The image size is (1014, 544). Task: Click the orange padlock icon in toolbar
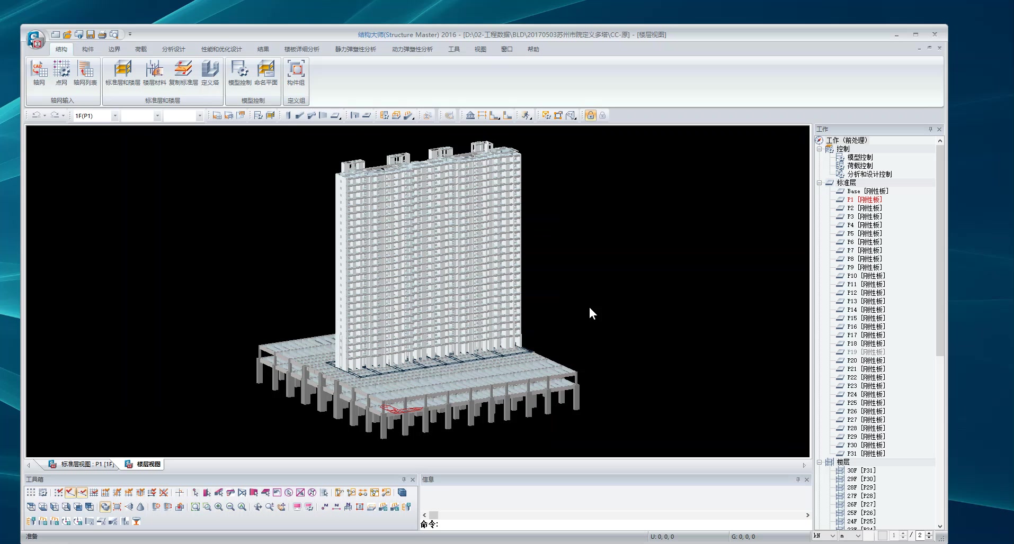590,115
